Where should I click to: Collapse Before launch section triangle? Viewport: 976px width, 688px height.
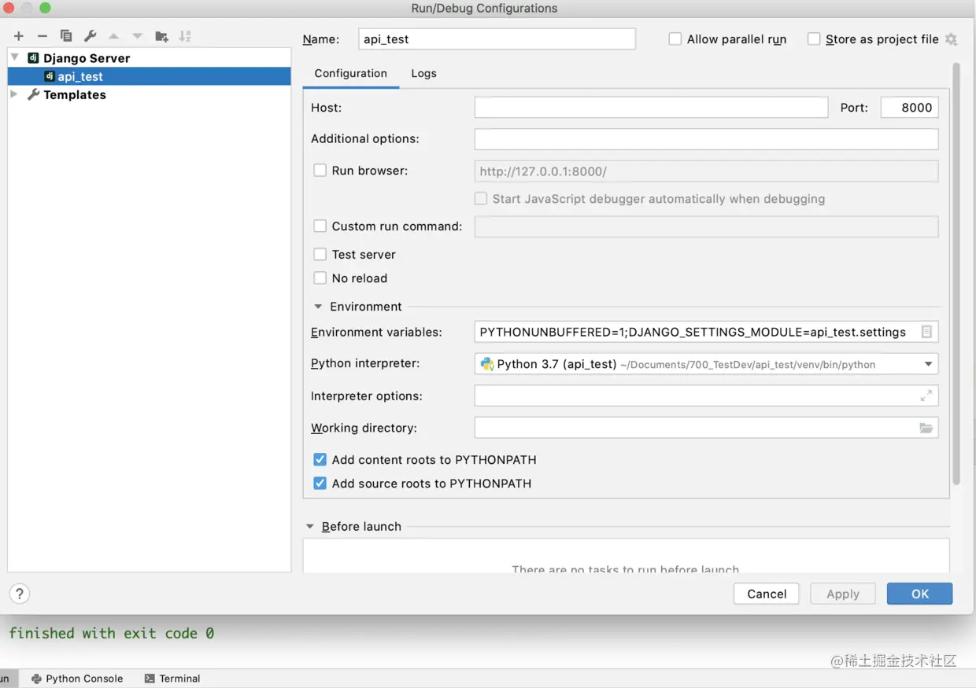310,527
